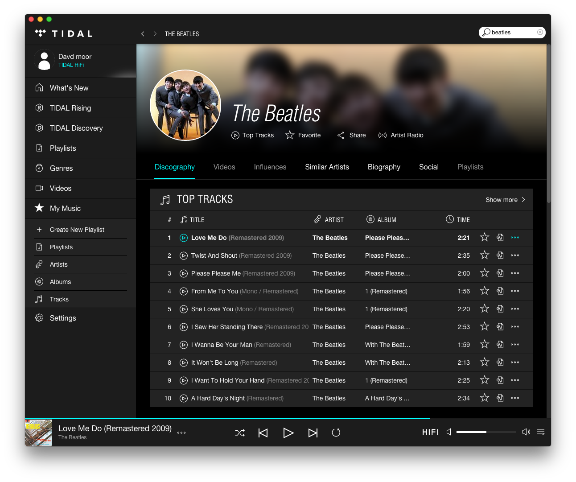576x482 pixels.
Task: Seek on the track progress bar
Action: [288, 418]
